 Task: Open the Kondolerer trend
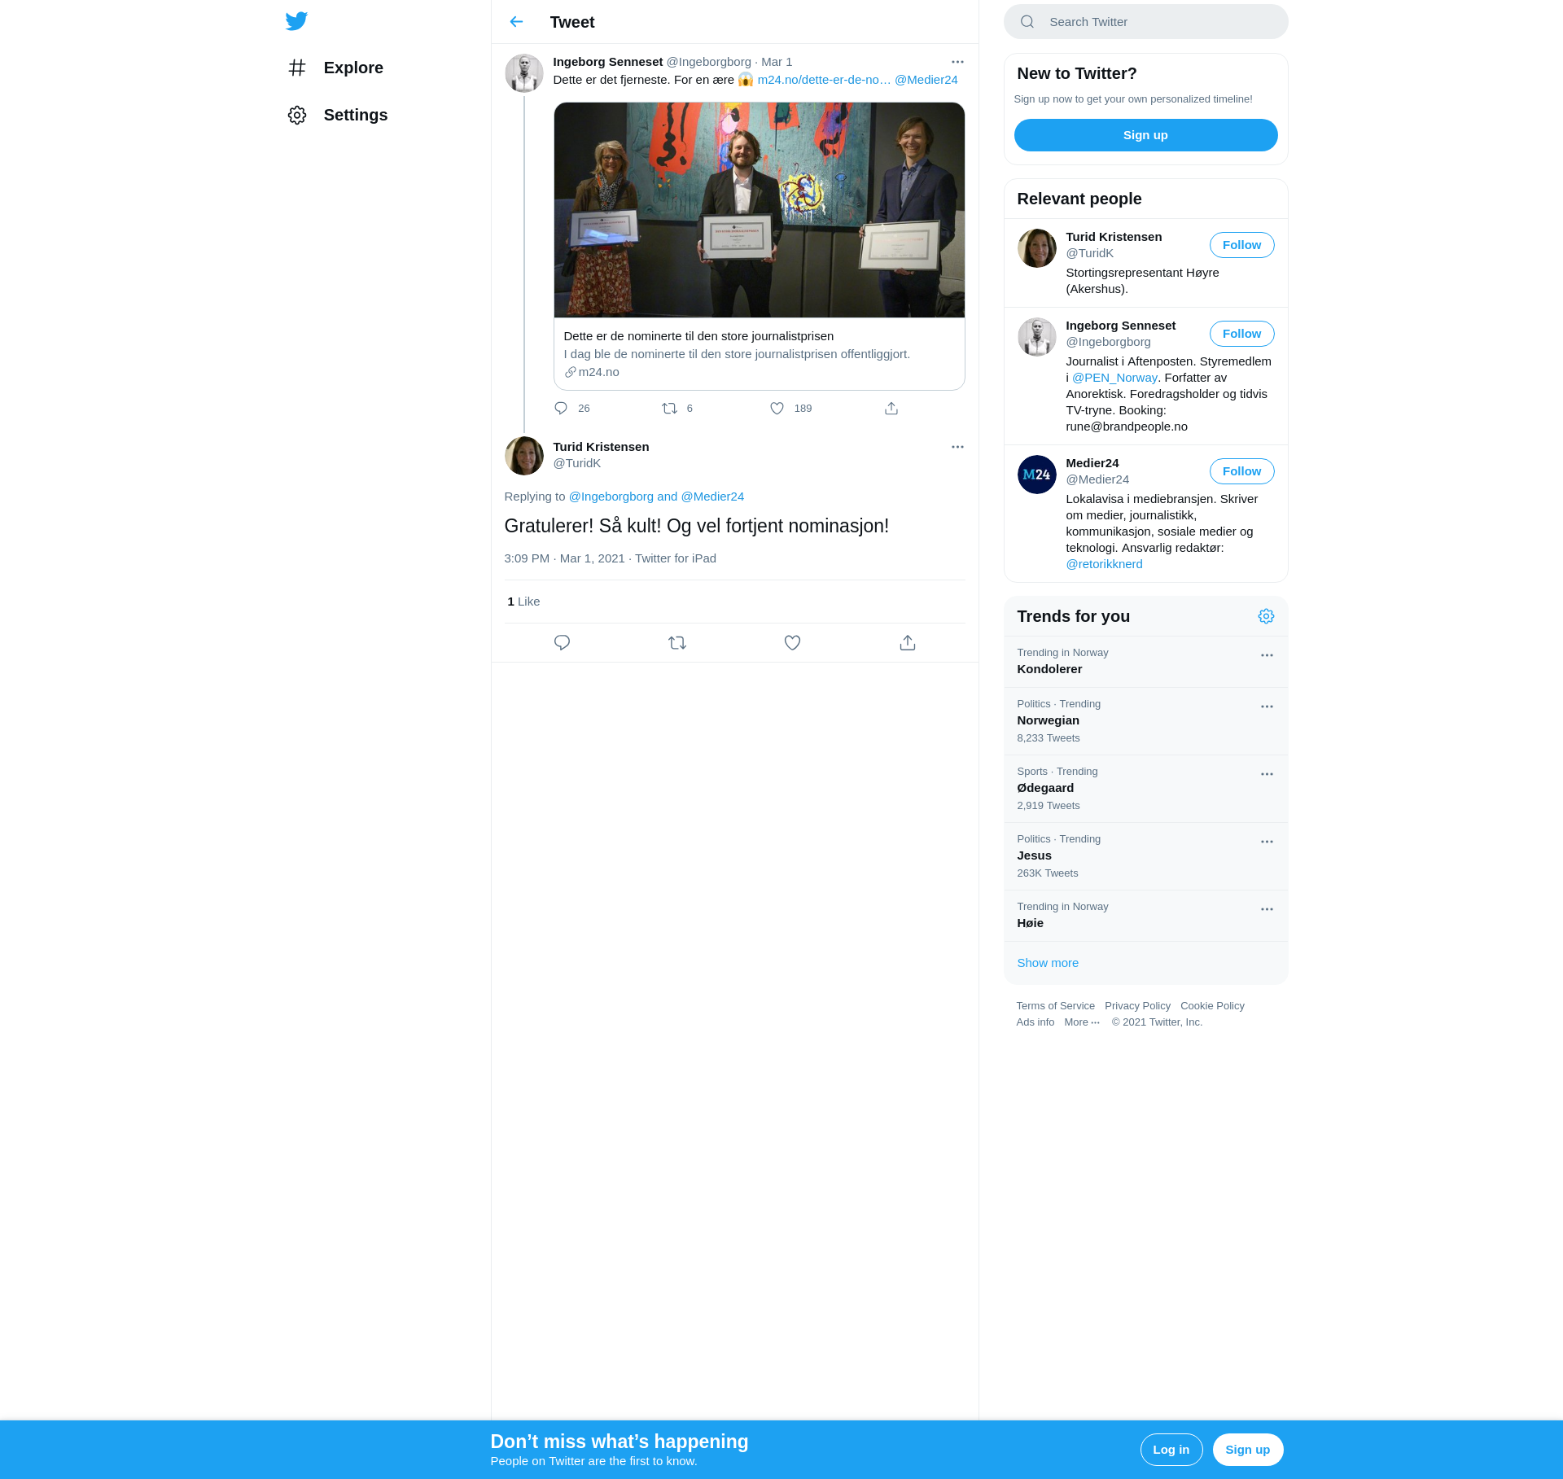point(1145,662)
